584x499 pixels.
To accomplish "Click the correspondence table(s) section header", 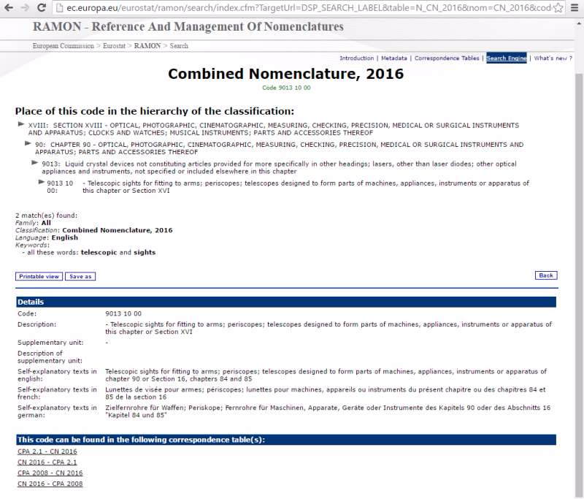I will pos(286,440).
